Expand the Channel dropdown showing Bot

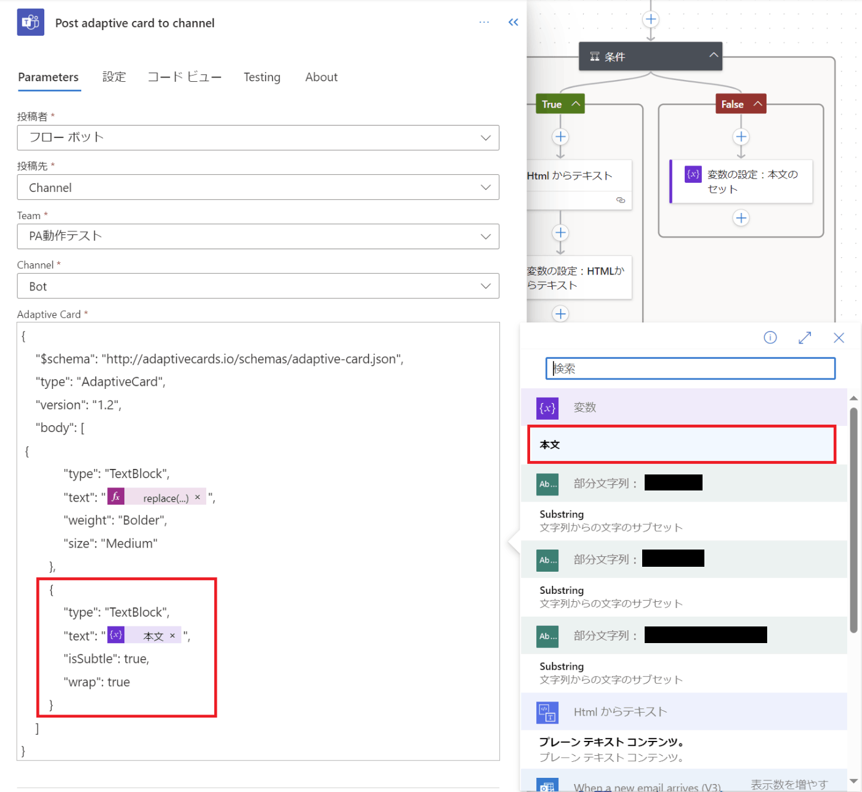click(x=258, y=286)
